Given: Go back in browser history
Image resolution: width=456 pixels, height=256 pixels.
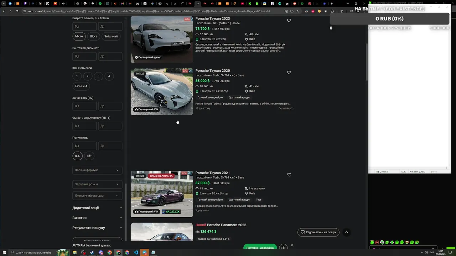Looking at the screenshot, I should [x=4, y=11].
